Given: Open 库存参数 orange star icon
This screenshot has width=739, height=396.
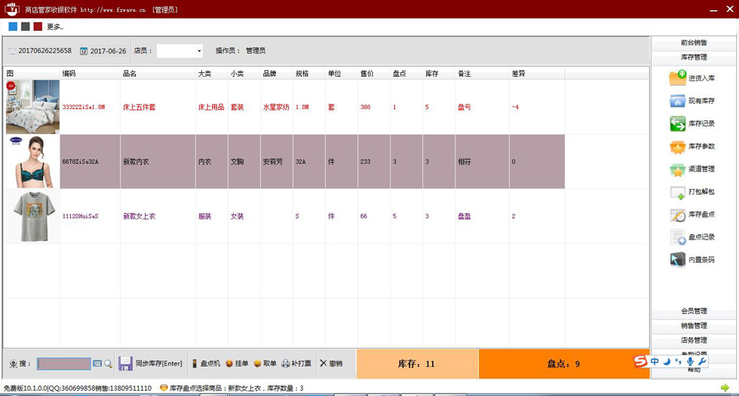Looking at the screenshot, I should [677, 146].
